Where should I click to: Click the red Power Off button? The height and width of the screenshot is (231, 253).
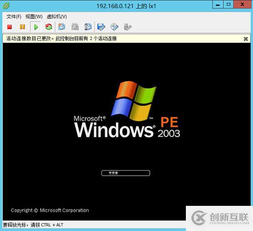click(x=10, y=27)
